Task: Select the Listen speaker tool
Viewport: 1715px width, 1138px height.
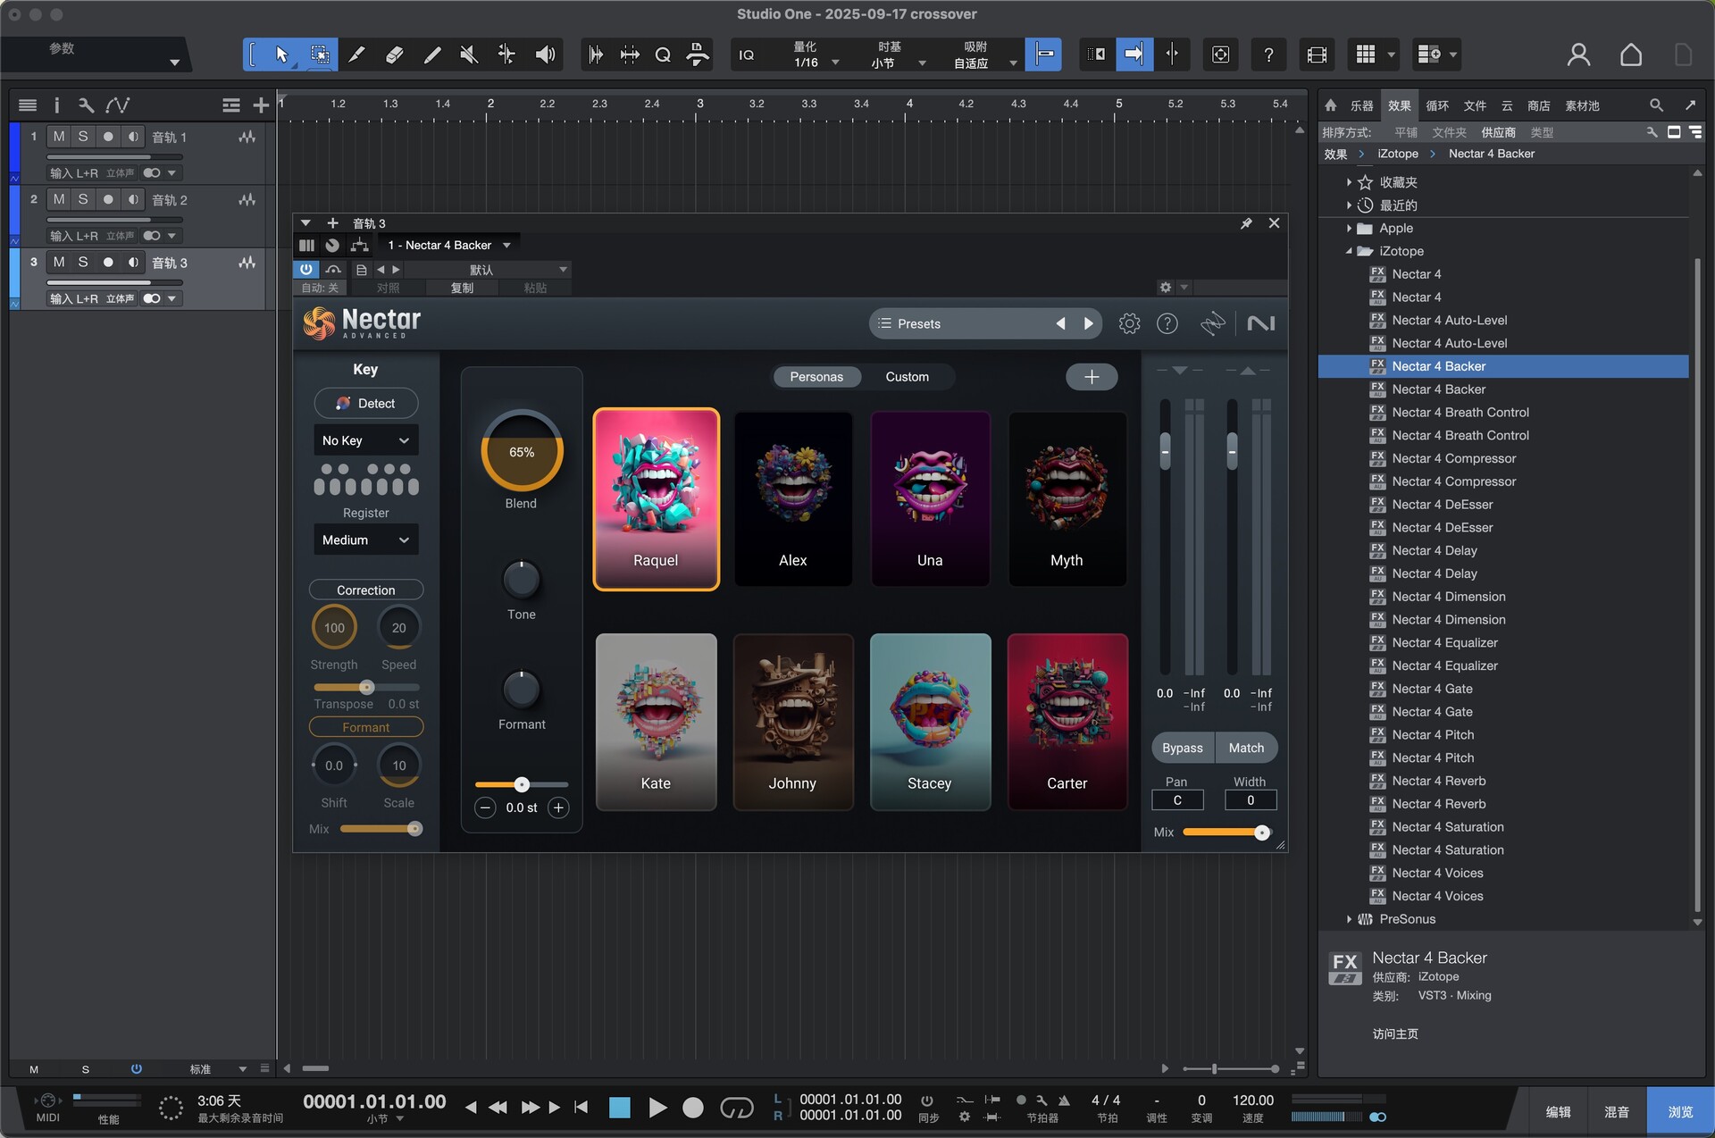Action: click(x=545, y=54)
